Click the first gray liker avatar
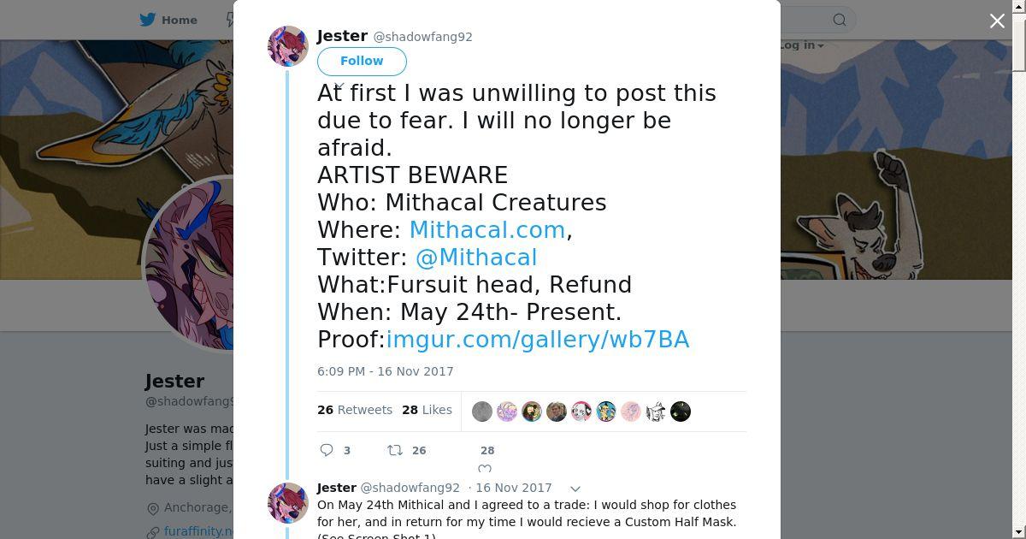 click(482, 412)
